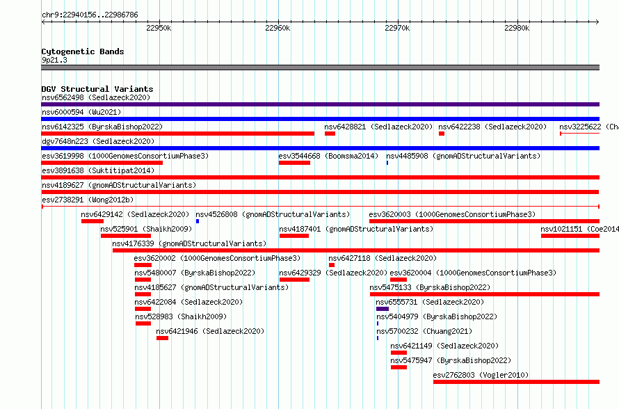Select nsv6429142 (Sedlazeck2020) label
This screenshot has height=409, width=619.
pyautogui.click(x=135, y=214)
